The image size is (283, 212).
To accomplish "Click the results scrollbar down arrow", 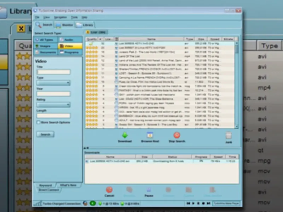I will coord(236,126).
